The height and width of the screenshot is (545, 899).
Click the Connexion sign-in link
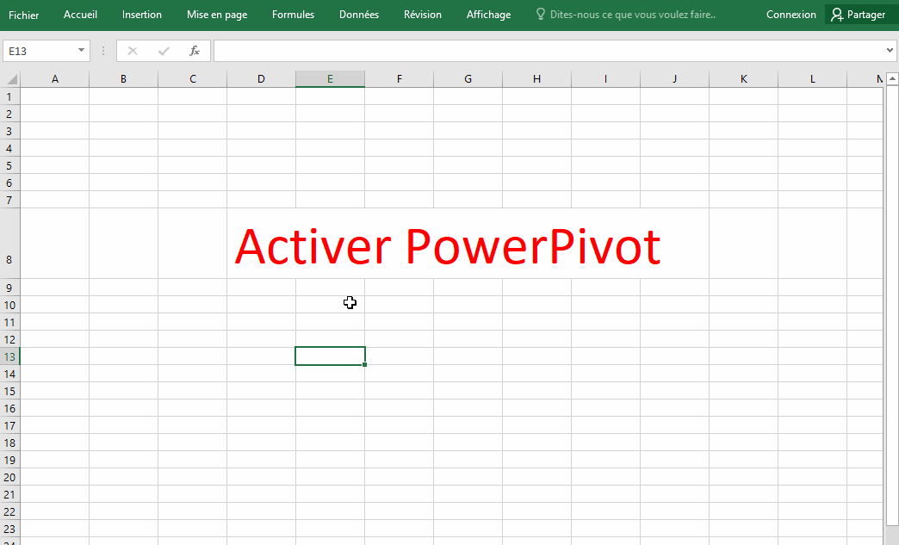pyautogui.click(x=791, y=15)
